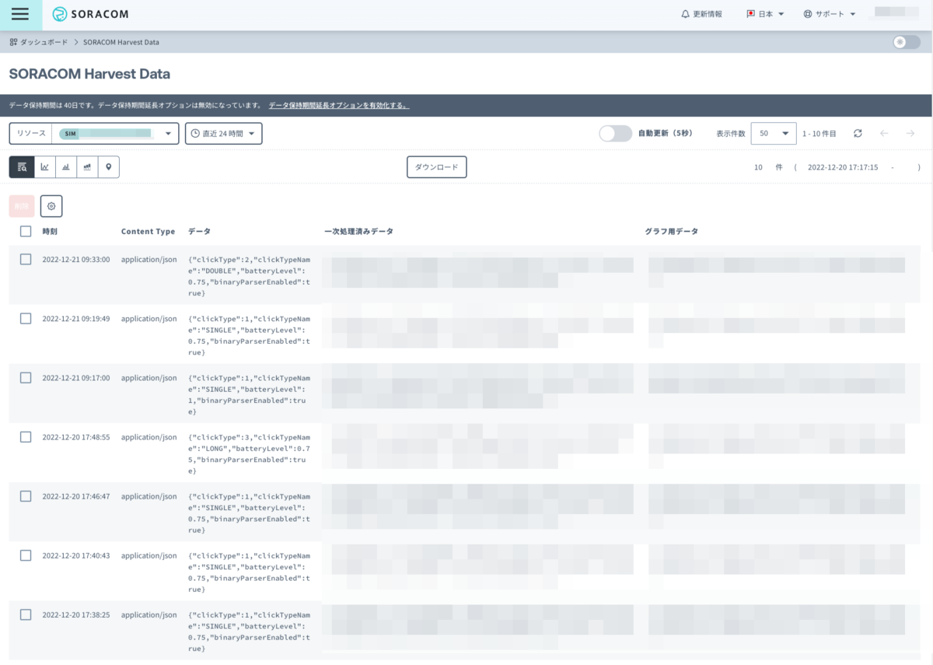Select LONG click JSON data cell
This screenshot has width=933, height=665.
click(x=250, y=454)
